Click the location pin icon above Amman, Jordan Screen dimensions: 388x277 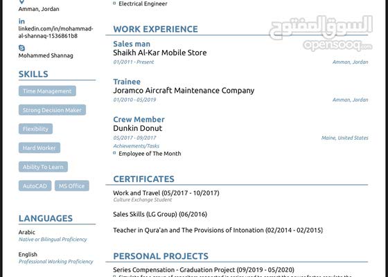click(x=21, y=2)
